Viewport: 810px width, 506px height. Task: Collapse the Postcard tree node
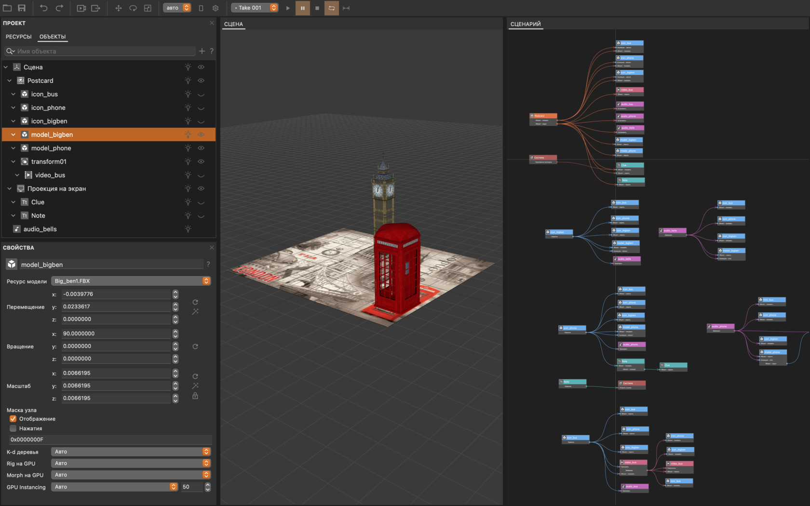tap(9, 80)
